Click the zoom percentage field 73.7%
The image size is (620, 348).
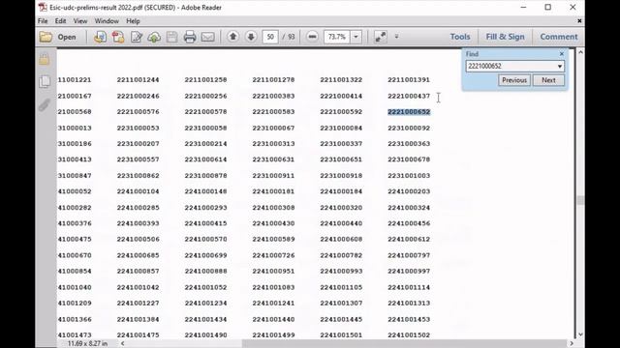point(337,37)
